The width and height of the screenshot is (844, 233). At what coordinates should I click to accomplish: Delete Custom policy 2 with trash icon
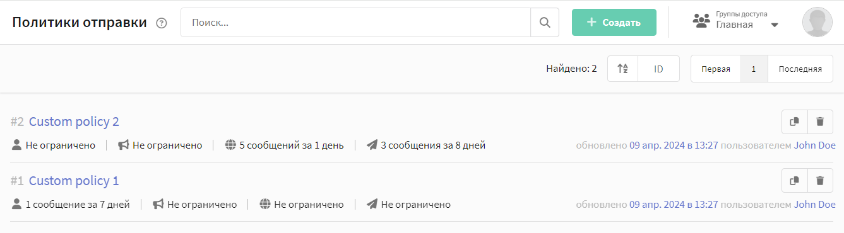point(820,122)
